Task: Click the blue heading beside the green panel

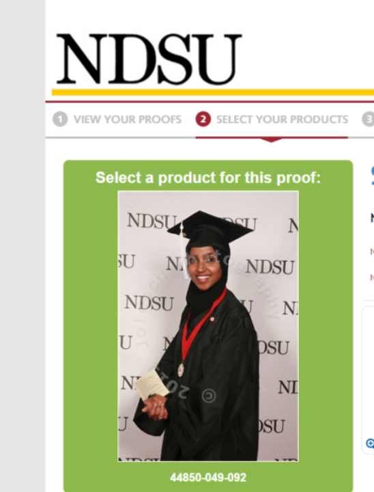Action: pos(372,173)
